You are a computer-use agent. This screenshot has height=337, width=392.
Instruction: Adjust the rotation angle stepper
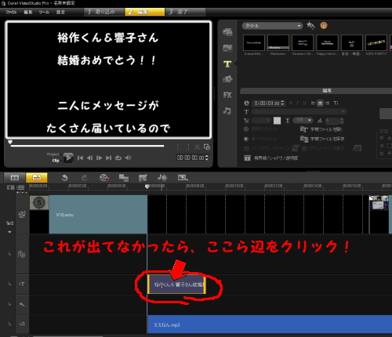pyautogui.click(x=341, y=121)
